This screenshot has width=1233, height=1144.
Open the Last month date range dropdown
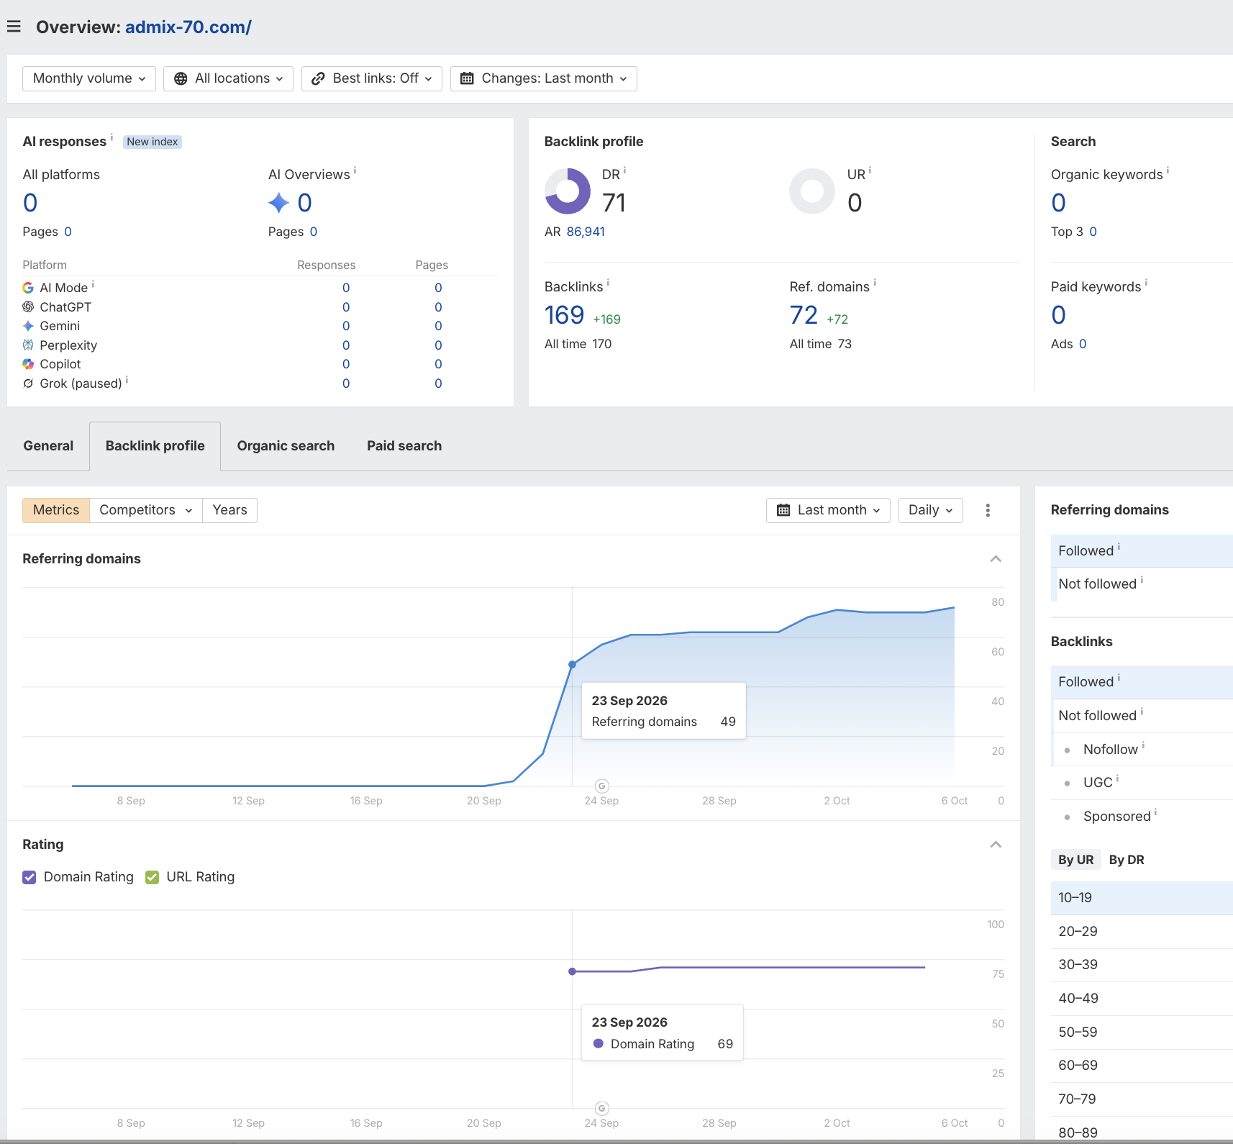(x=829, y=510)
